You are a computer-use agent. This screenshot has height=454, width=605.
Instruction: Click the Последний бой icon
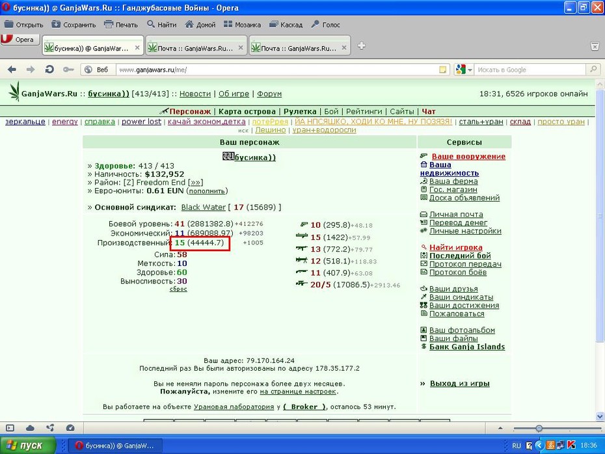[423, 256]
